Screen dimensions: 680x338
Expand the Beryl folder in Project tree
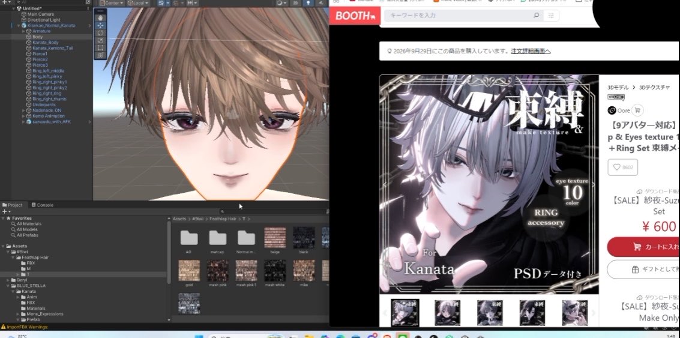8,280
